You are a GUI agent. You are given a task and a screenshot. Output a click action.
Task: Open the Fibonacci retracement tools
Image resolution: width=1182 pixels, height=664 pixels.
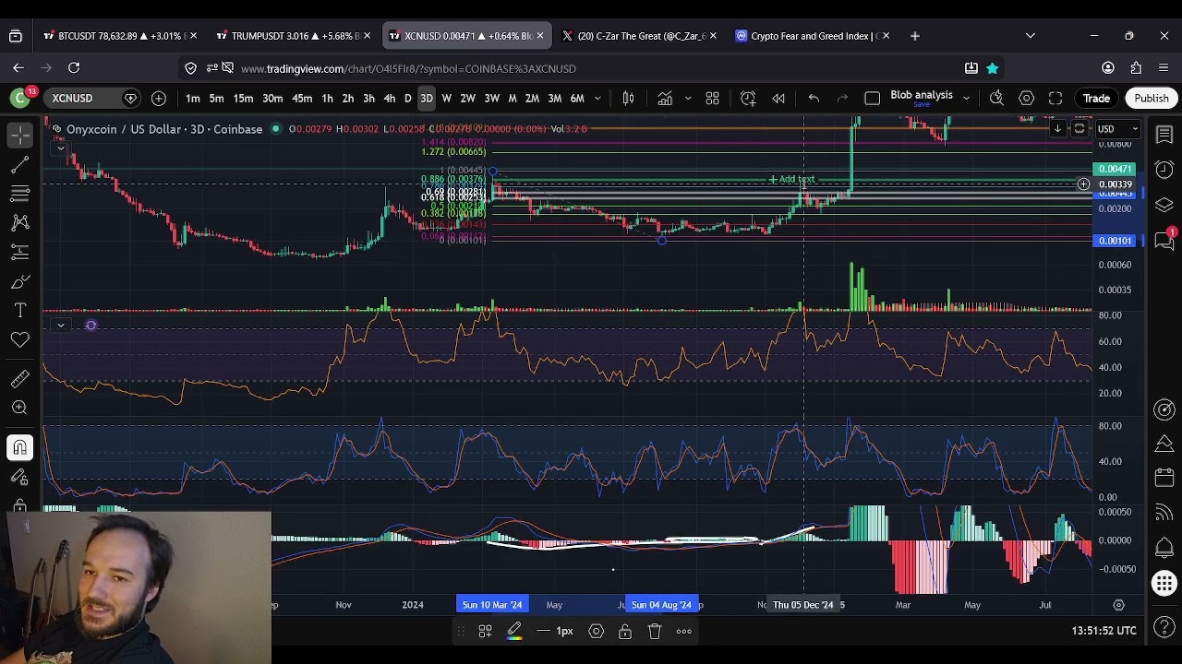pyautogui.click(x=19, y=194)
